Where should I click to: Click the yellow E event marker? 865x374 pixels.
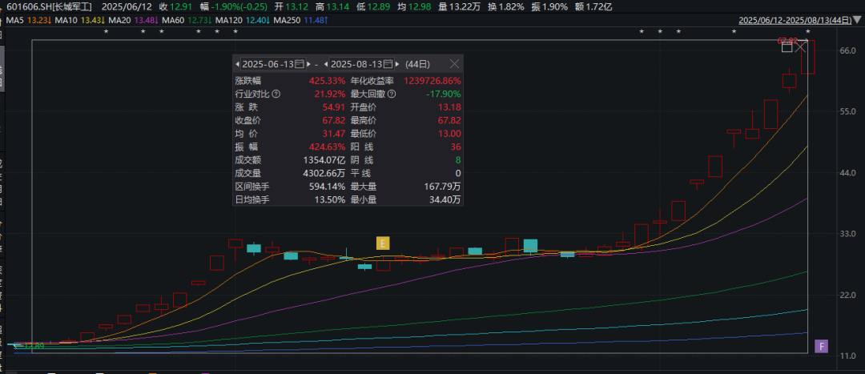pyautogui.click(x=383, y=242)
